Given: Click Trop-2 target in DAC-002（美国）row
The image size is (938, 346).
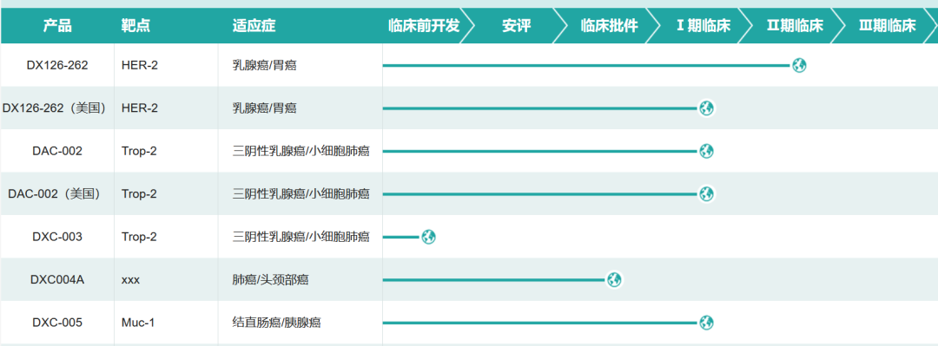Looking at the screenshot, I should point(139,194).
